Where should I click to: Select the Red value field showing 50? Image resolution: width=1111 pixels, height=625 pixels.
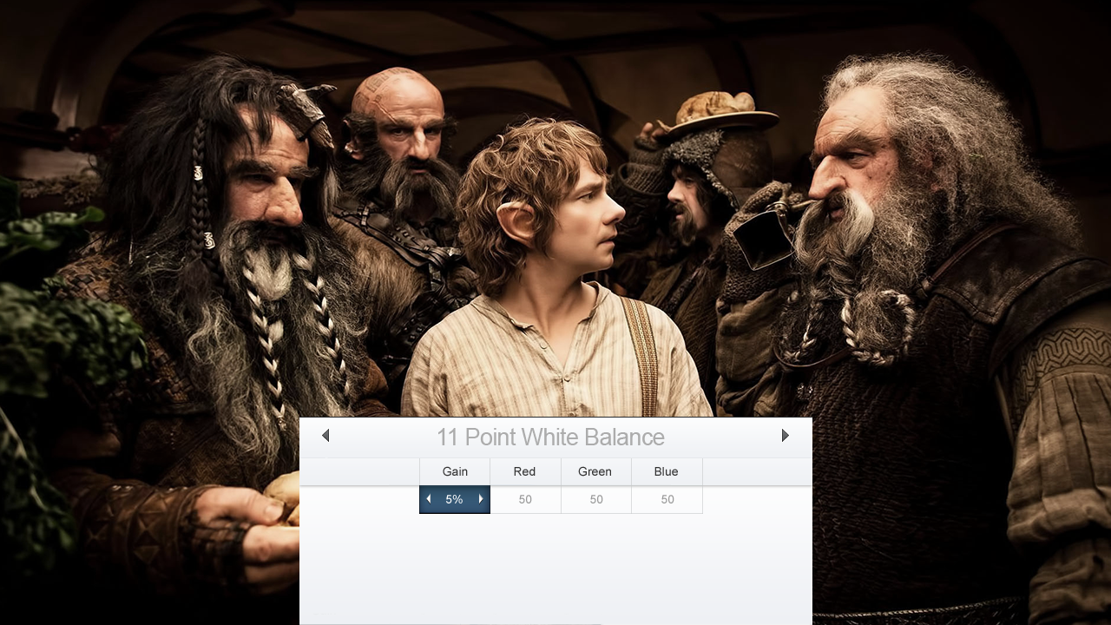click(x=525, y=500)
